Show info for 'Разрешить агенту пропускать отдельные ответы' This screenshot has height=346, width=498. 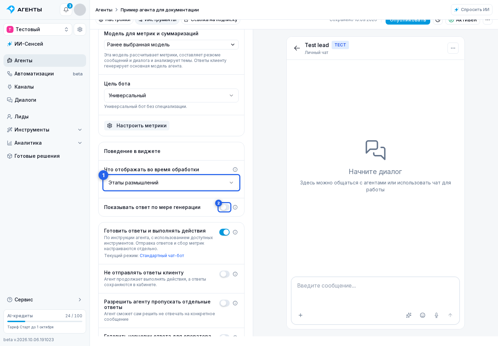(x=235, y=303)
